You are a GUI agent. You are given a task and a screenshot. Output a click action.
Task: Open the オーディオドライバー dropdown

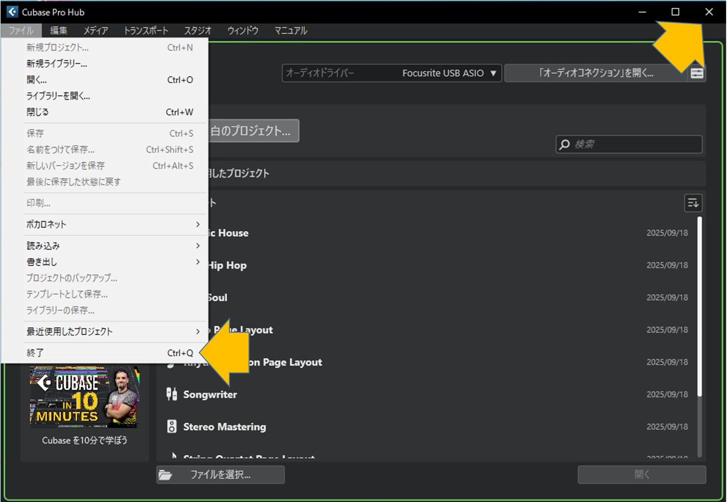click(x=391, y=73)
